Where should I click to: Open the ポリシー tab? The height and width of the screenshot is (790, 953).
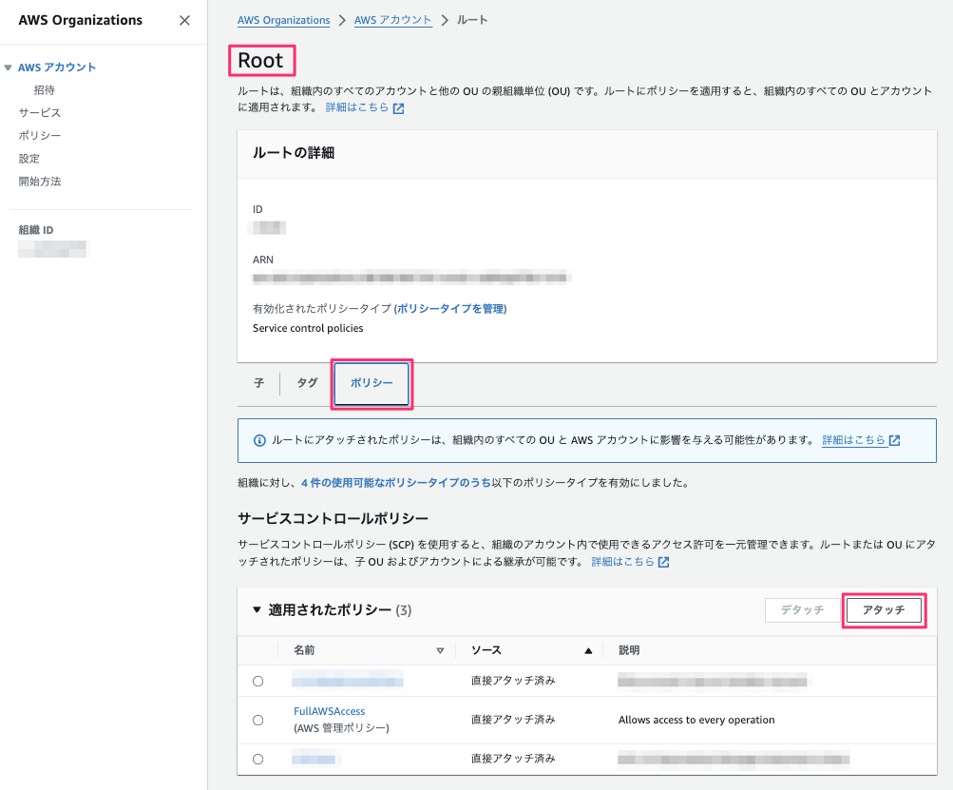click(x=372, y=383)
